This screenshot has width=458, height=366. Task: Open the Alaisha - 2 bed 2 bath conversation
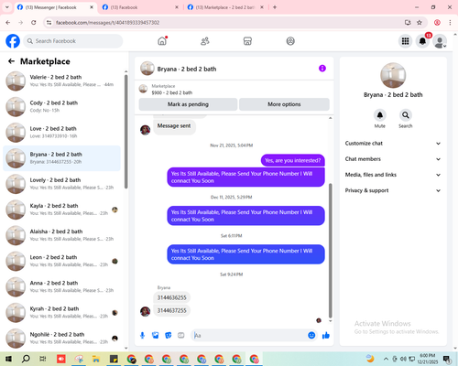click(x=61, y=235)
